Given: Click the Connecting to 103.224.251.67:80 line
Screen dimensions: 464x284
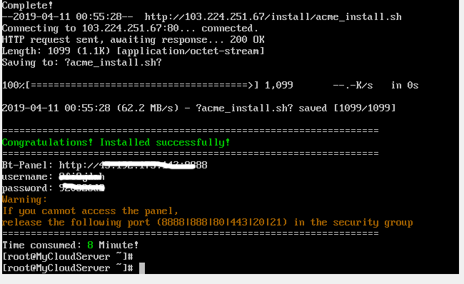Looking at the screenshot, I should tap(130, 29).
